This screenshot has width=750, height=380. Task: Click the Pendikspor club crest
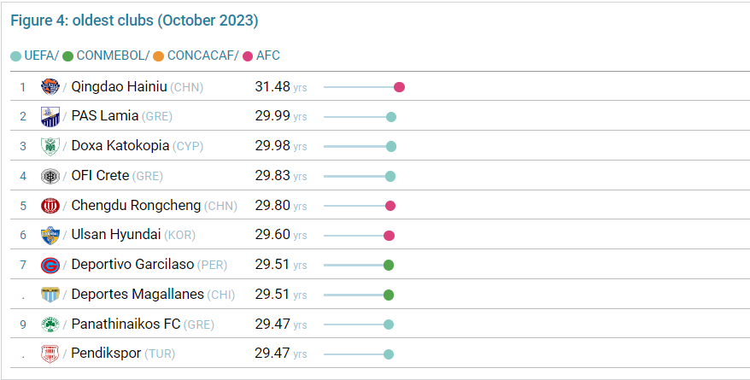coord(50,354)
